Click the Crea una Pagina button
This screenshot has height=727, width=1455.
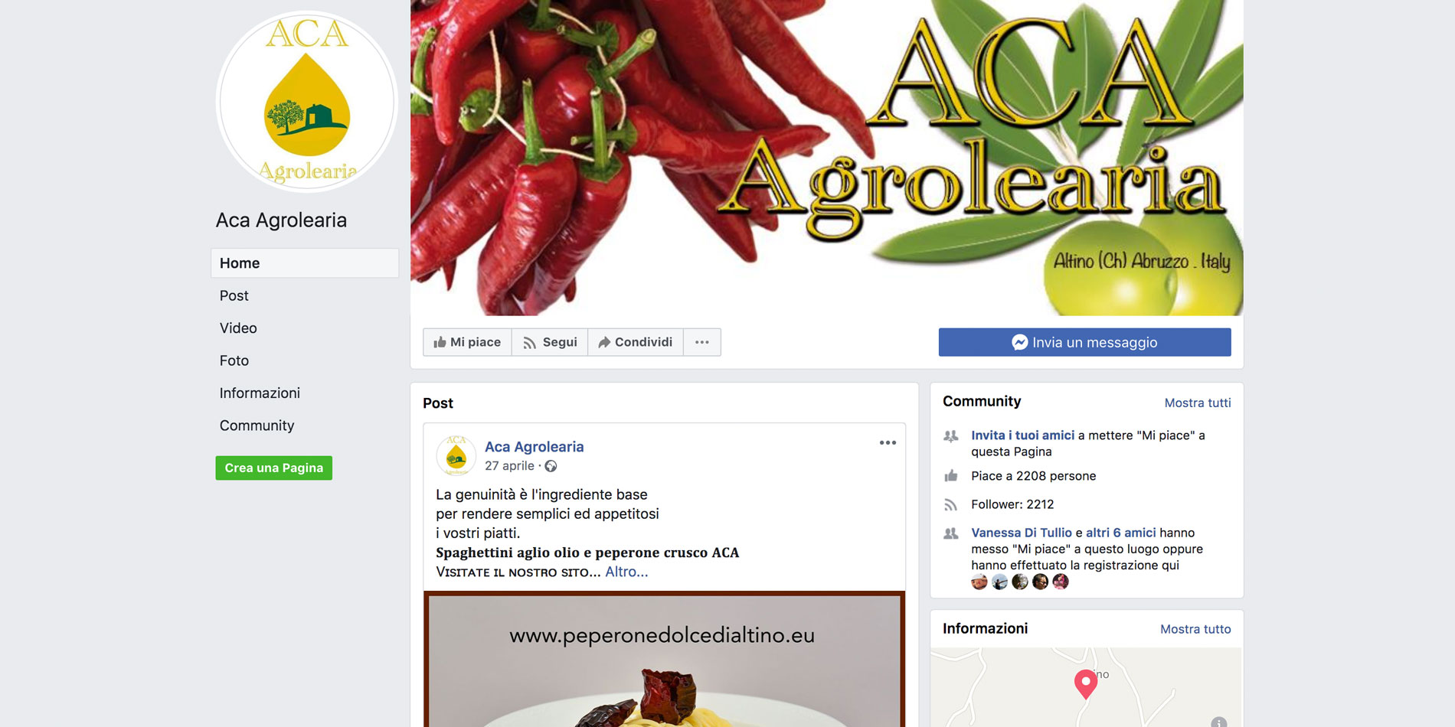[x=274, y=468]
